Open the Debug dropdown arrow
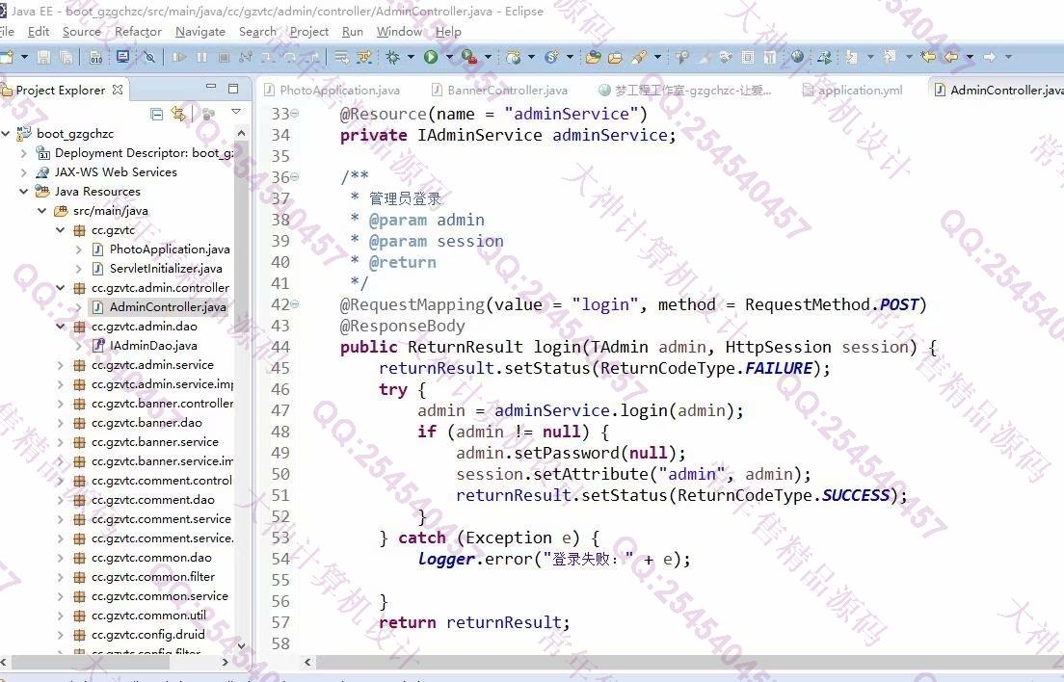Viewport: 1064px width, 682px height. (411, 58)
